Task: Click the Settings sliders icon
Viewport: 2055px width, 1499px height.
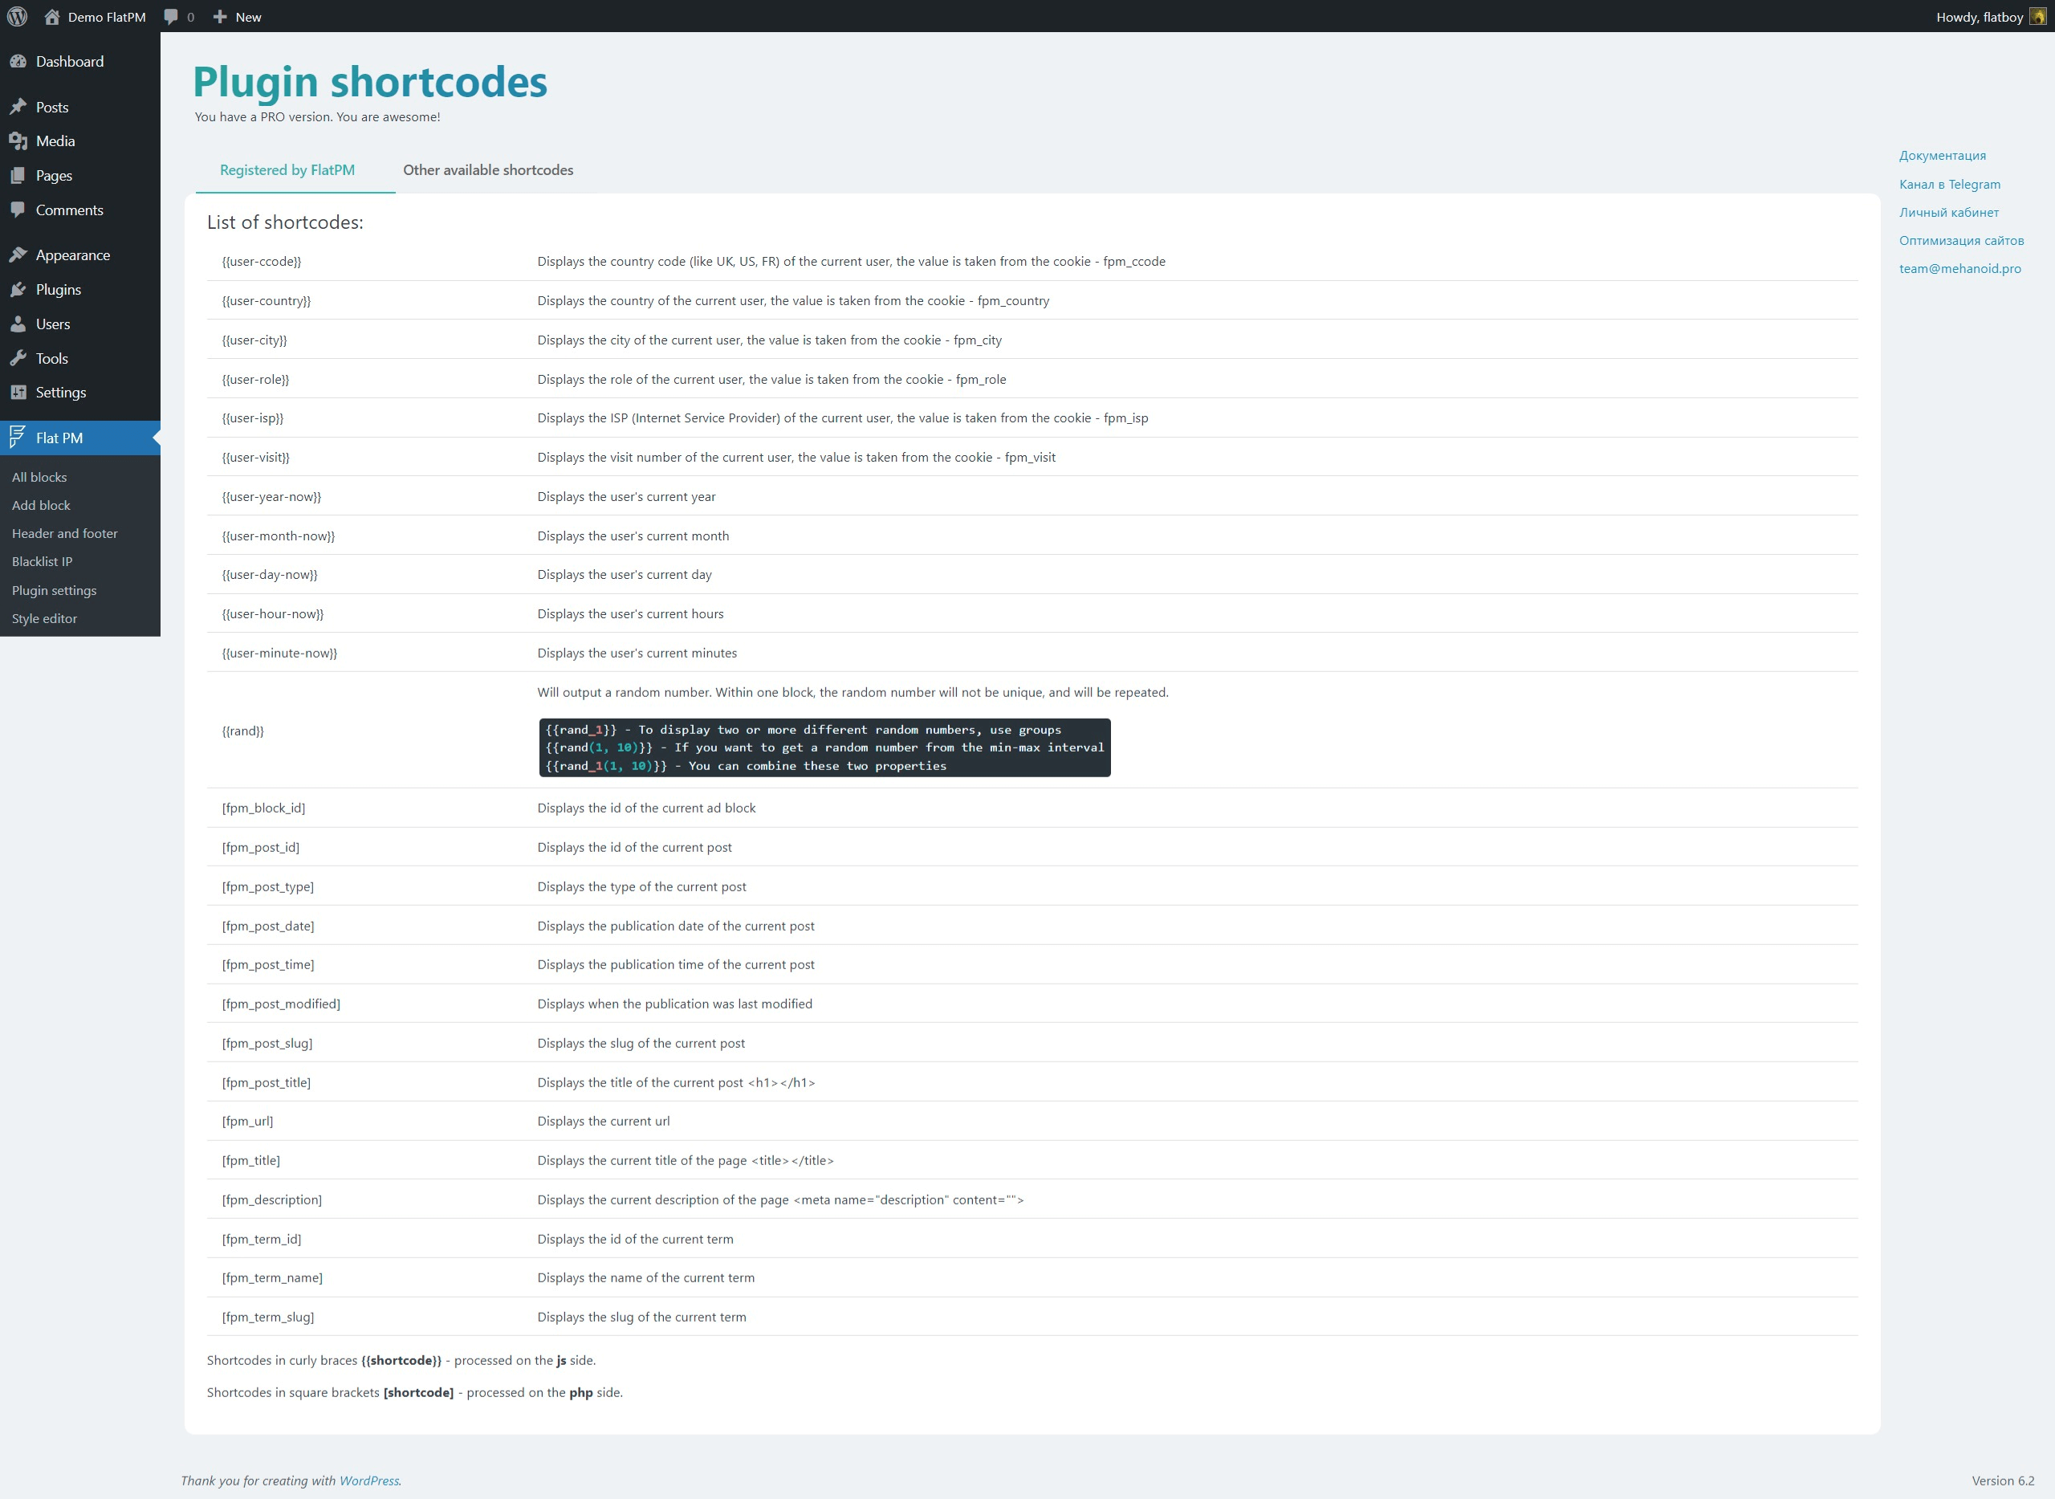Action: point(18,392)
